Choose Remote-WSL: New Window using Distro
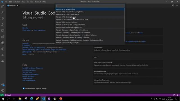 90,12
